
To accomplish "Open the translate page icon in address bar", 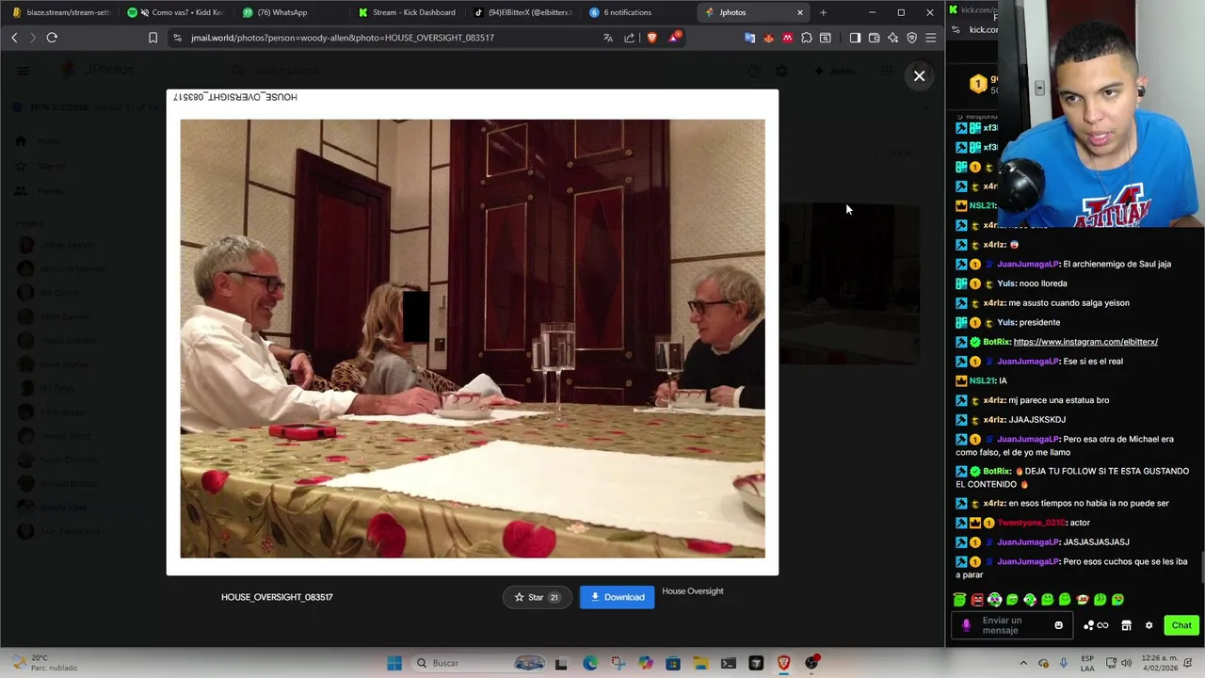I will click(608, 38).
